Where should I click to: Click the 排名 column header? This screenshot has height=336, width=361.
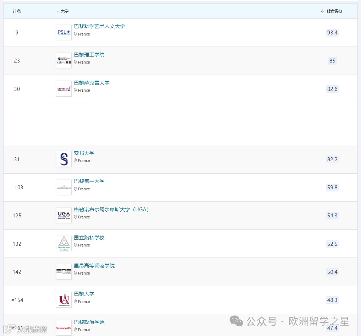(x=17, y=11)
